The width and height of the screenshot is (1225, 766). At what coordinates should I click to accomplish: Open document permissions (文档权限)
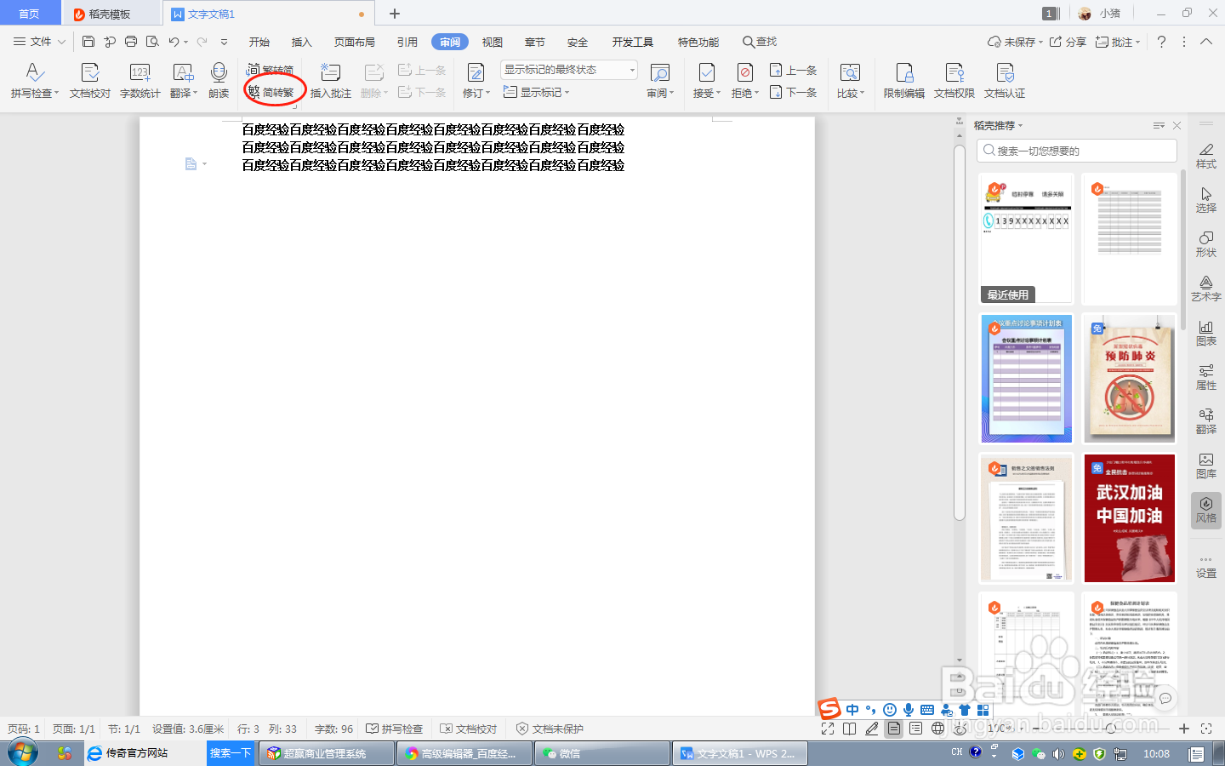[954, 81]
